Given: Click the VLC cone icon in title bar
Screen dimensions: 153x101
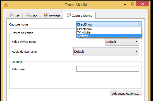Looking at the screenshot, I should pyautogui.click(x=6, y=5).
